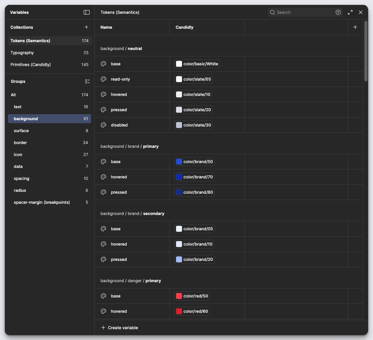Open the filter icon inside the search bar
Image resolution: width=373 pixels, height=340 pixels.
click(x=338, y=12)
